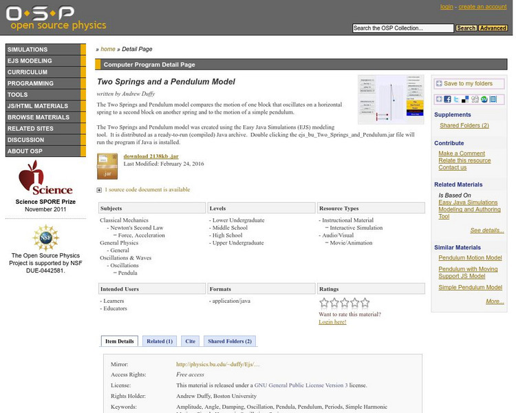Viewport: 516px width, 413px height.
Task: Click the Relate this resource link
Action: [x=464, y=160]
